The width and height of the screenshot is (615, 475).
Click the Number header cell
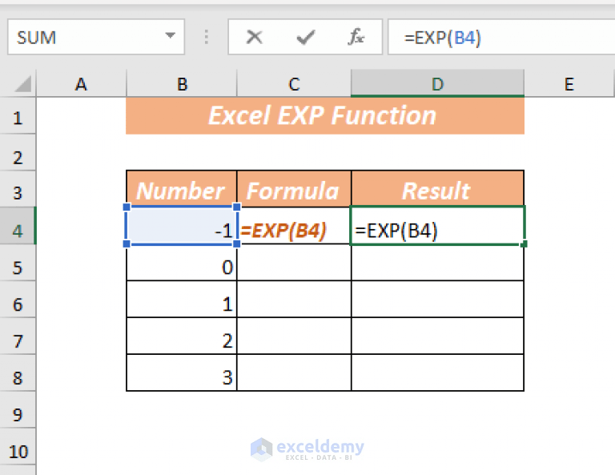point(182,189)
